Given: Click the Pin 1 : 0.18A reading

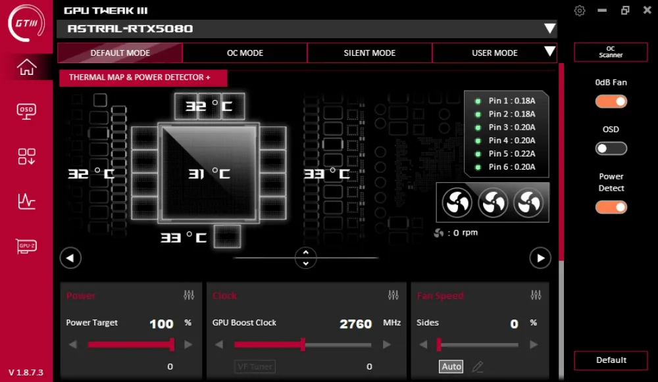Looking at the screenshot, I should (x=511, y=101).
